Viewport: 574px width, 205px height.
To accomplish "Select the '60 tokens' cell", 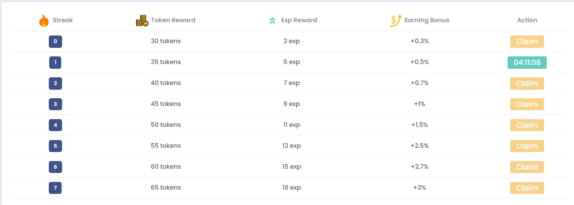I will [166, 167].
